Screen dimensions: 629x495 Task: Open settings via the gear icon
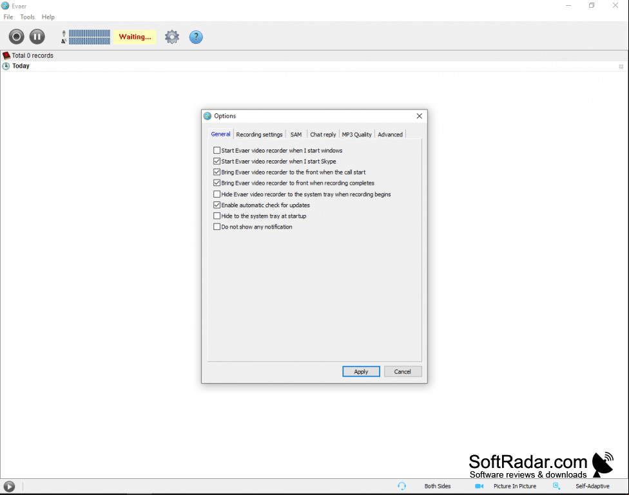tap(172, 37)
